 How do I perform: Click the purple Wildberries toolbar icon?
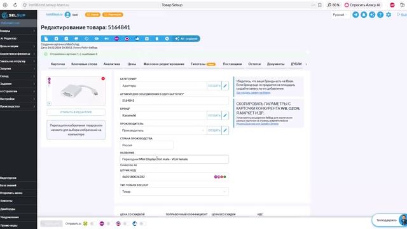tap(117, 39)
